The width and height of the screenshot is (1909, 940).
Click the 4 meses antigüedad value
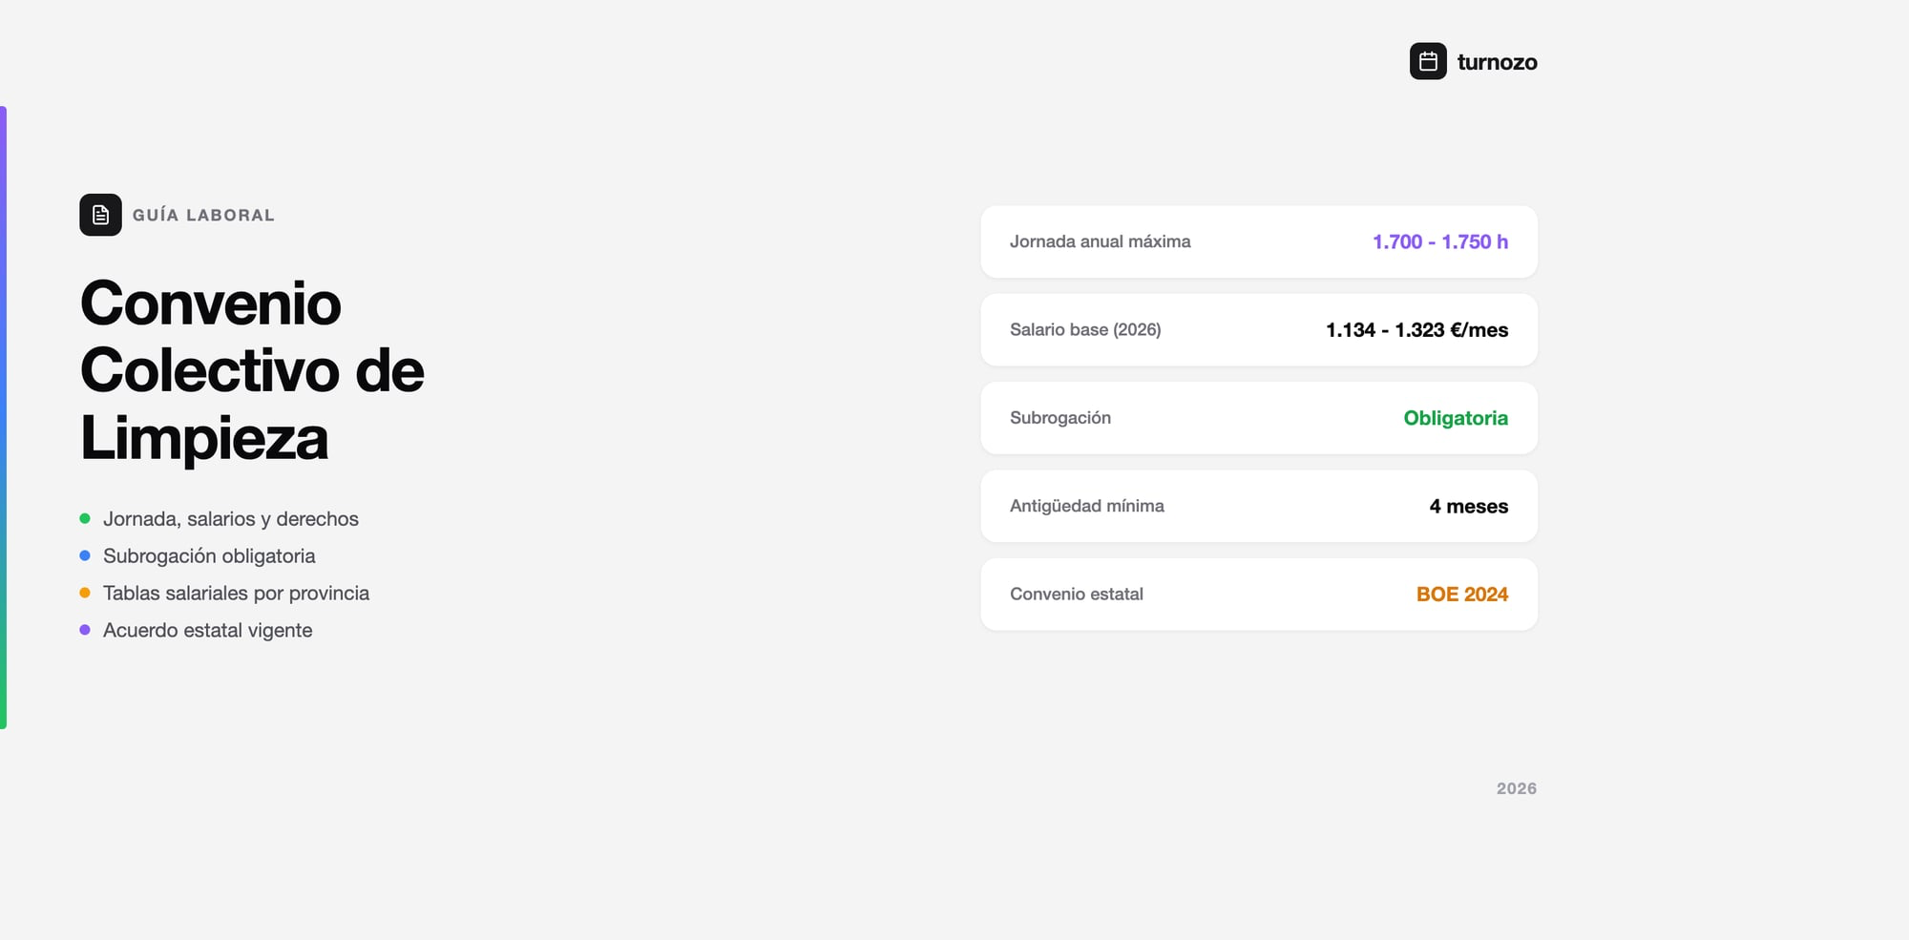pos(1468,507)
